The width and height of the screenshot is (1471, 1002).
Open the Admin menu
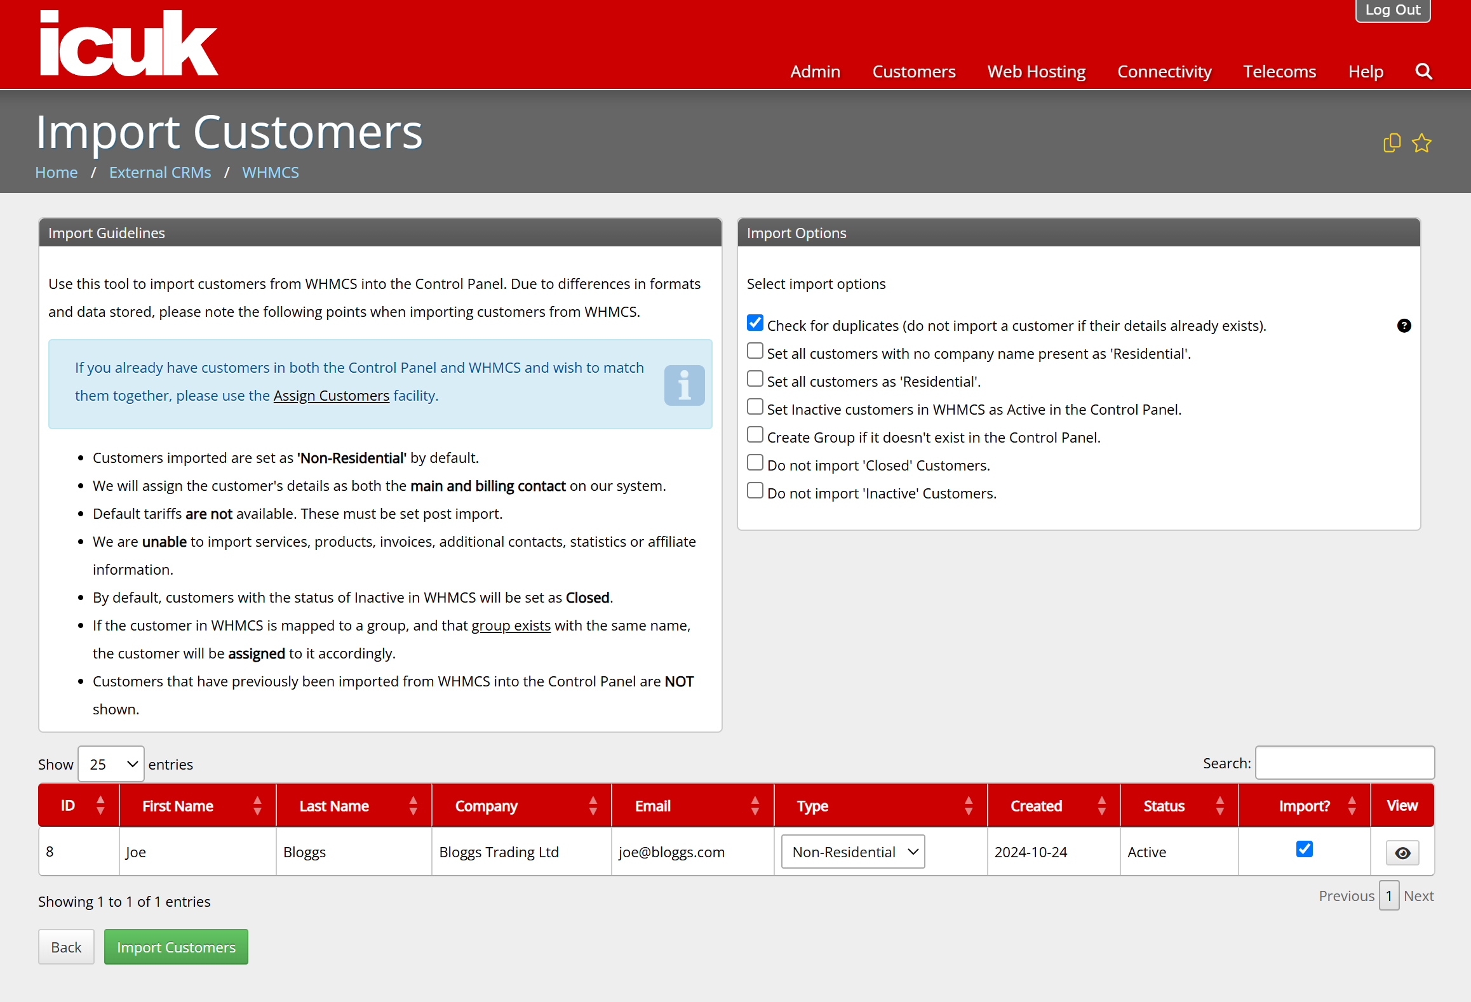[815, 72]
